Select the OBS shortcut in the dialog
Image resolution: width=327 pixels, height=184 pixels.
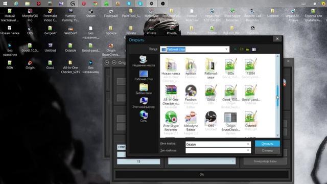tap(211, 119)
